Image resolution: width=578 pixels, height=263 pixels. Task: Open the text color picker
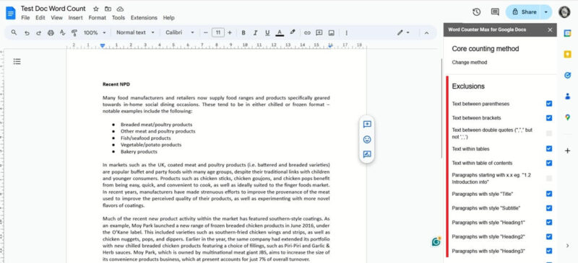tap(280, 32)
